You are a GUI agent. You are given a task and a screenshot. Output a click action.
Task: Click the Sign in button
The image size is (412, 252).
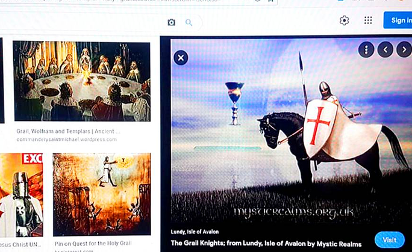398,20
